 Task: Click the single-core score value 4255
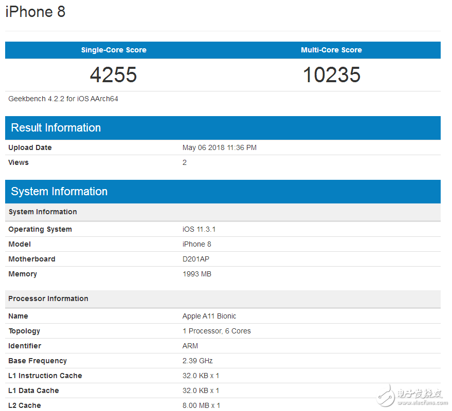pos(114,75)
